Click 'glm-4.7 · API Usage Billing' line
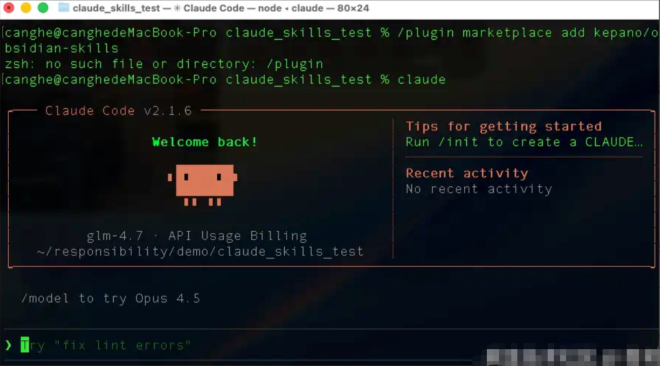 [197, 236]
